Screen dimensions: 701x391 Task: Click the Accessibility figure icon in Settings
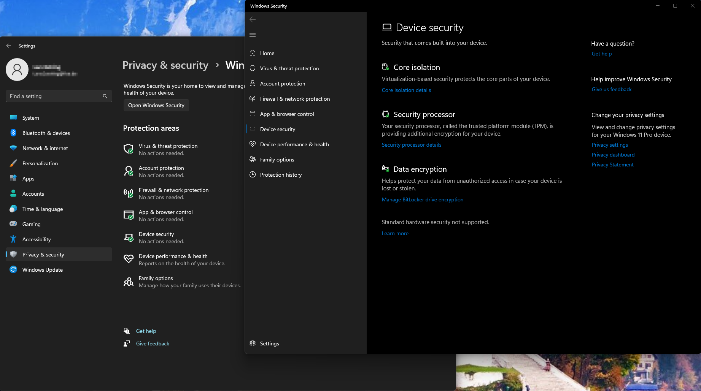pyautogui.click(x=13, y=239)
